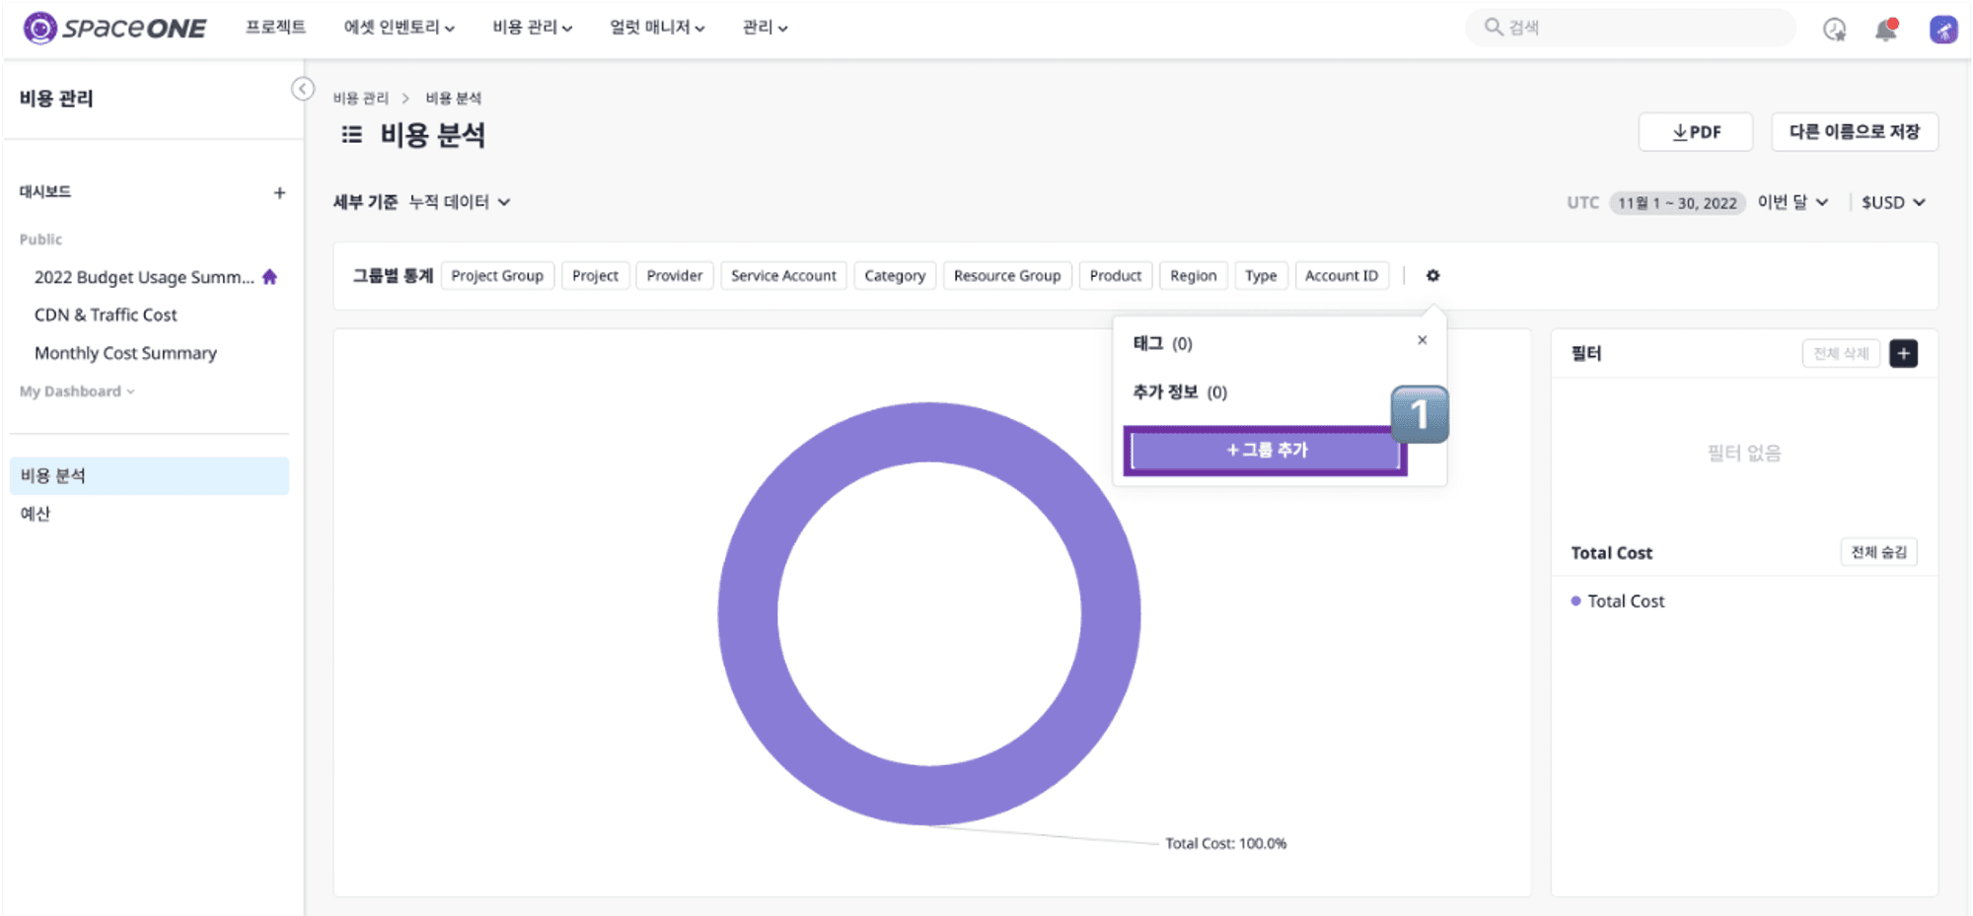The image size is (1973, 916).
Task: Expand the 비용 관리 top menu
Action: pos(533,28)
